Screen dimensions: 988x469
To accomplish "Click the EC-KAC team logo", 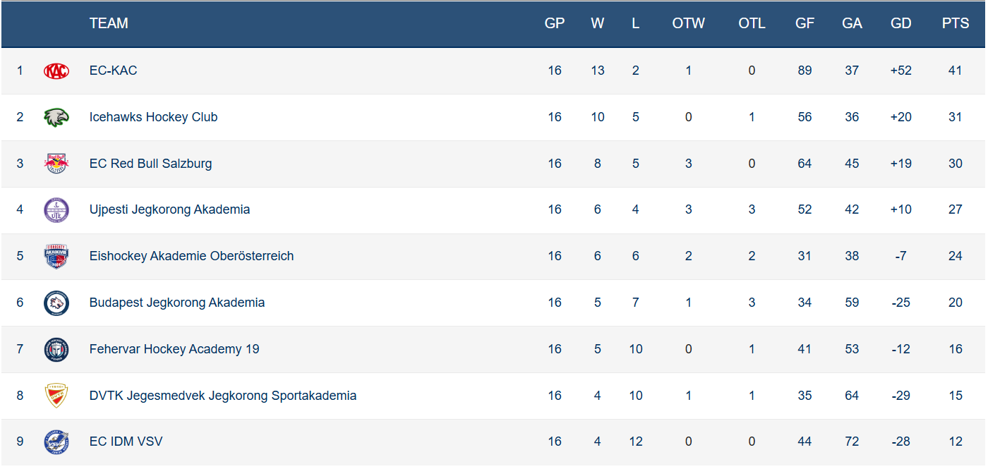I will point(56,71).
